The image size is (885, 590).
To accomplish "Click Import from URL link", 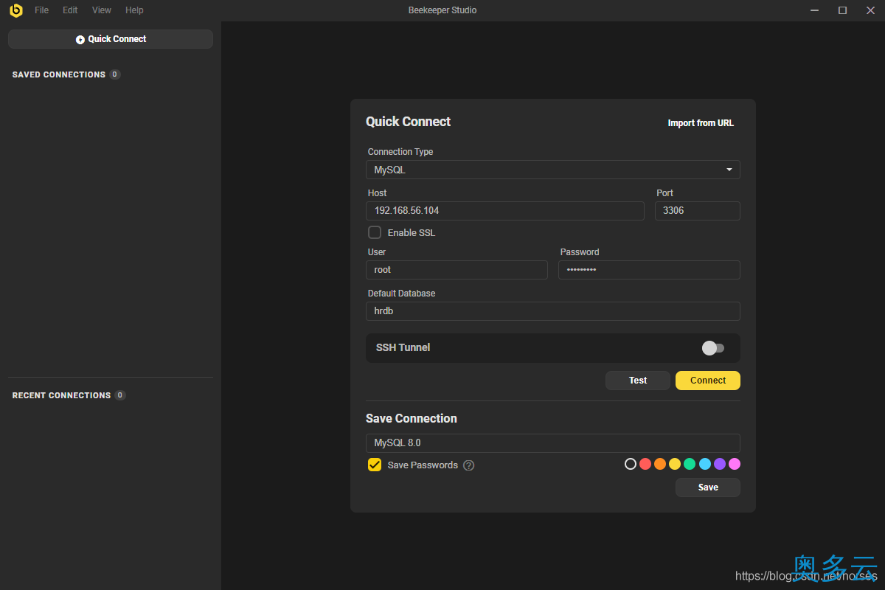I will click(x=701, y=123).
